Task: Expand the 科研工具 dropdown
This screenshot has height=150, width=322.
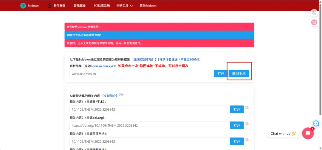Action: tap(124, 6)
